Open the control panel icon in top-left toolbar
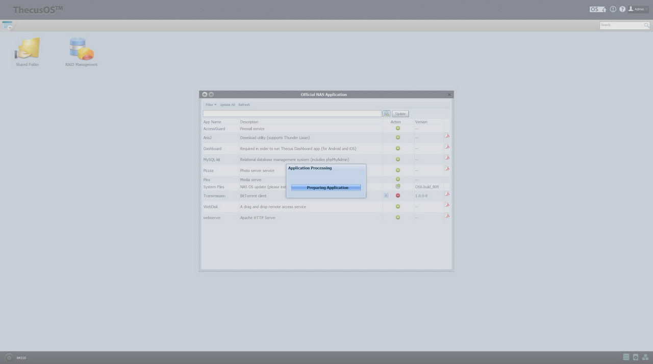 click(7, 25)
